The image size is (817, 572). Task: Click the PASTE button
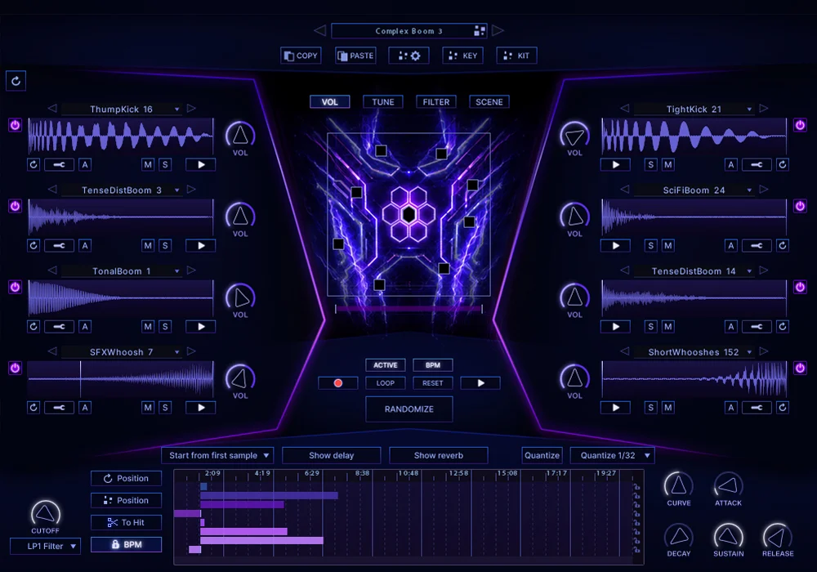pyautogui.click(x=355, y=56)
